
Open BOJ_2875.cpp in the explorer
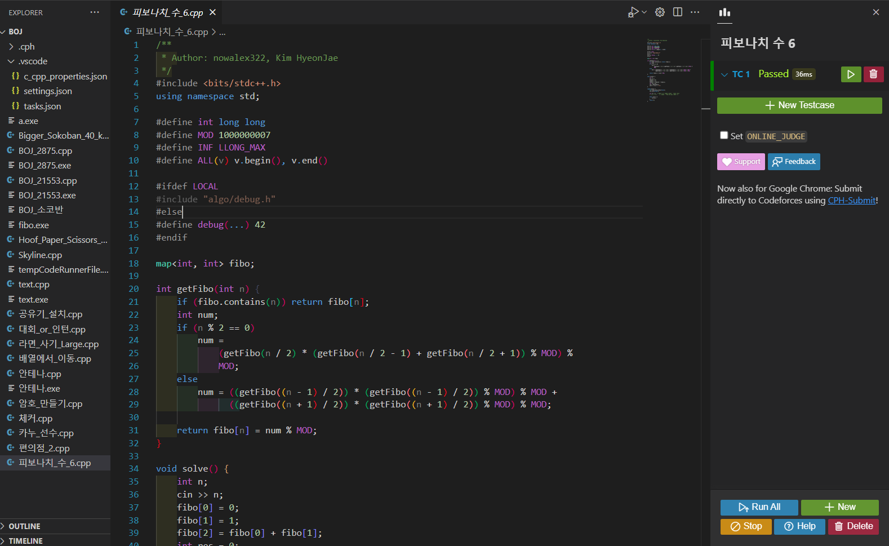tap(45, 151)
